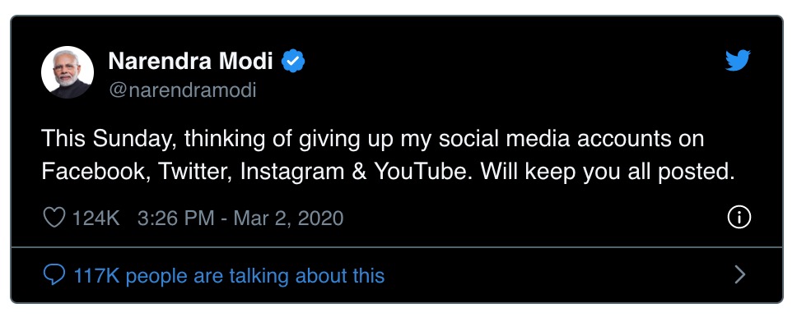Open the '117K people are talking about this' link
Screen dimensions: 797x322
229,276
